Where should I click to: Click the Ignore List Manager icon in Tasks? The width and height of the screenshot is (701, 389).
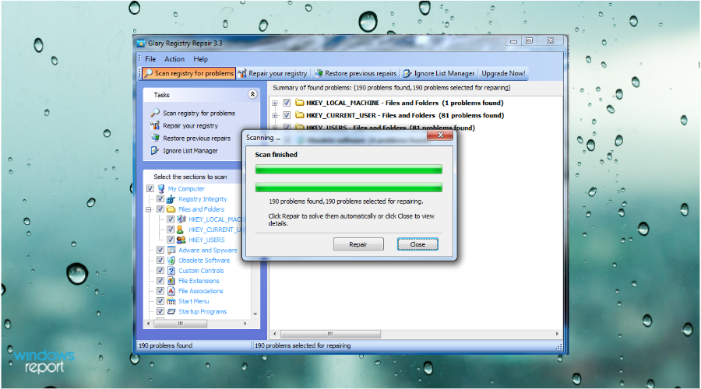point(155,150)
